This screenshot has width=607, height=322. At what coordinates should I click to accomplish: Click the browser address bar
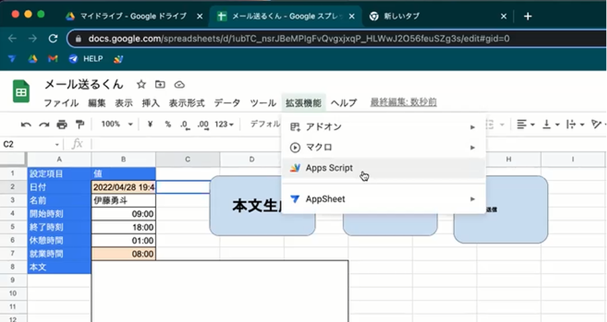coord(337,39)
